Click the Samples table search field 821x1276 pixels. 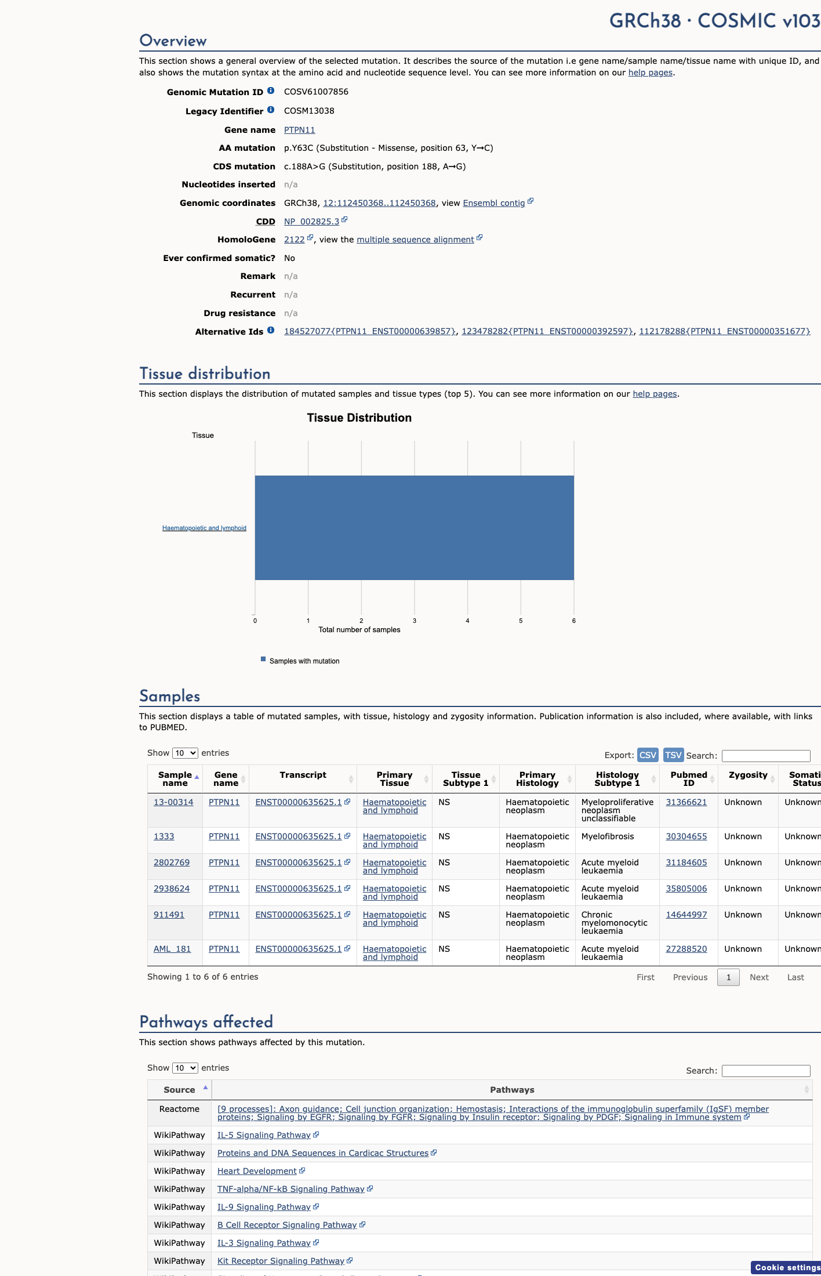click(x=766, y=756)
